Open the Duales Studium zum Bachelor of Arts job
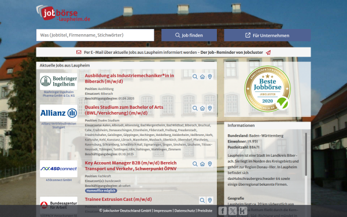 pos(124,110)
